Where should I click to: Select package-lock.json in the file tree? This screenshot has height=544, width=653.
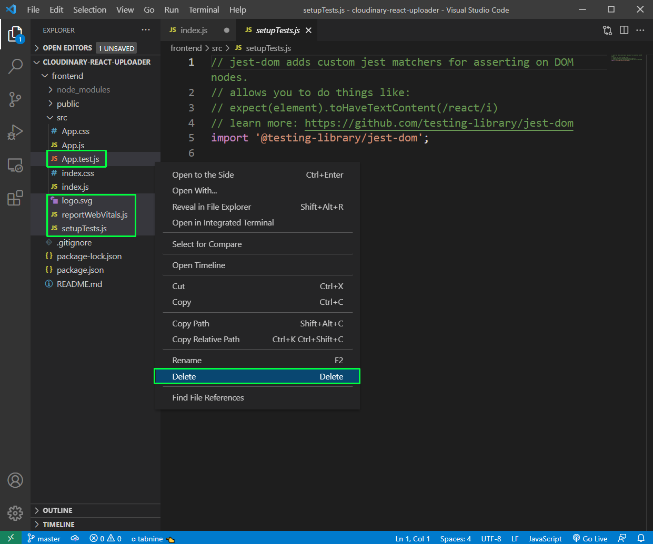click(95, 256)
